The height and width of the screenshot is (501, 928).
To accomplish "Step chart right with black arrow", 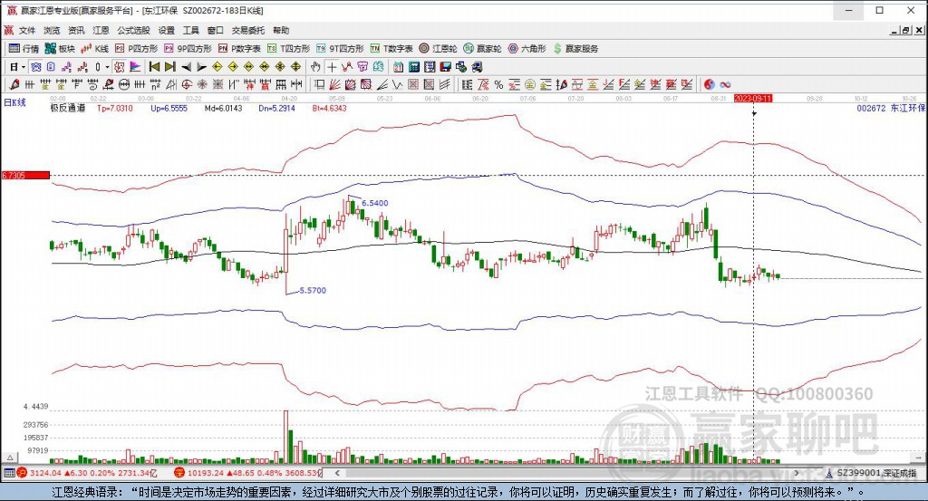I will [202, 67].
